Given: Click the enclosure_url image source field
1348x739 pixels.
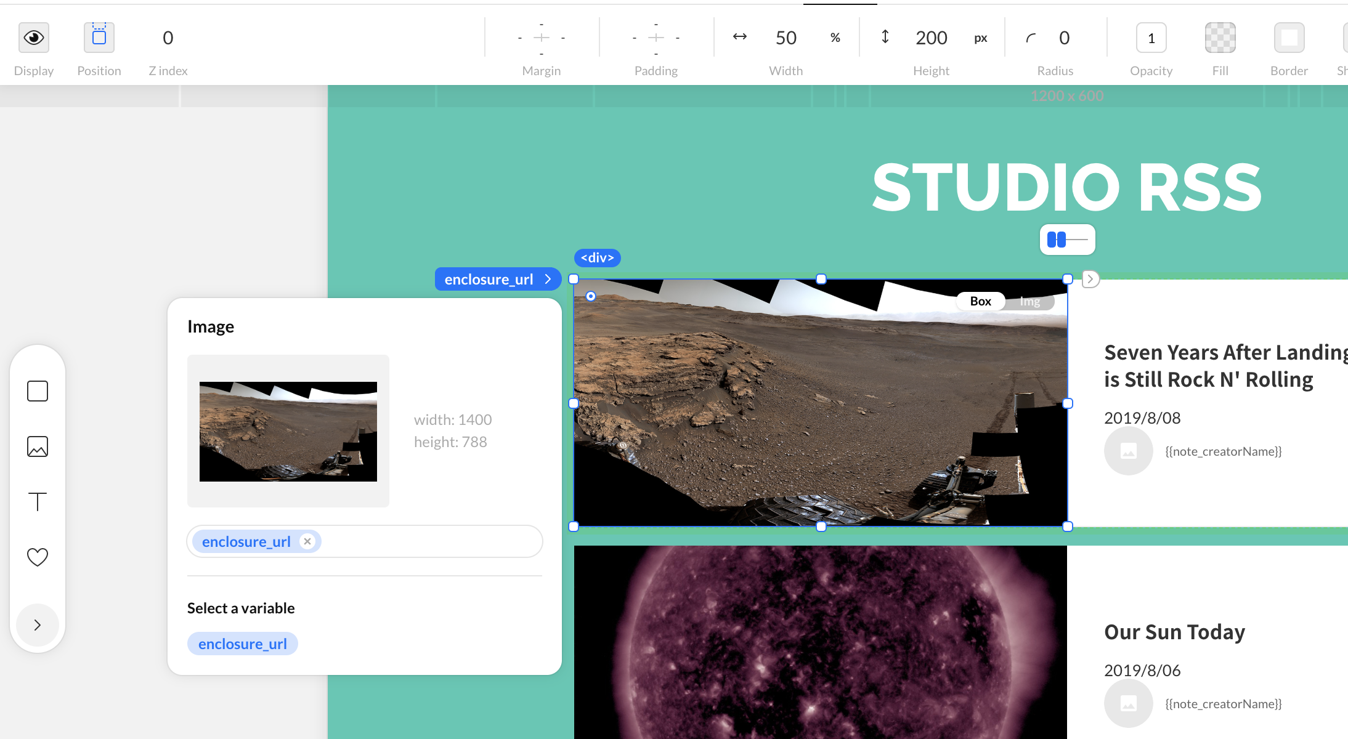Looking at the screenshot, I should [365, 541].
